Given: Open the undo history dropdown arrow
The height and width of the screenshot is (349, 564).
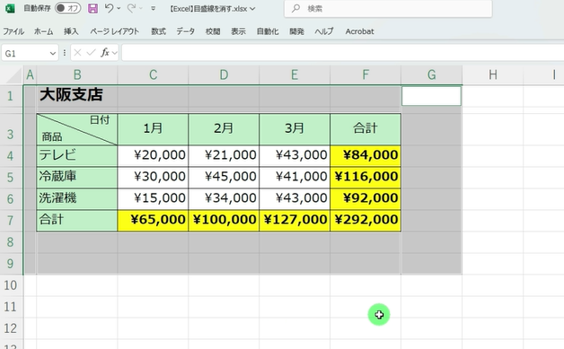Looking at the screenshot, I should (119, 8).
